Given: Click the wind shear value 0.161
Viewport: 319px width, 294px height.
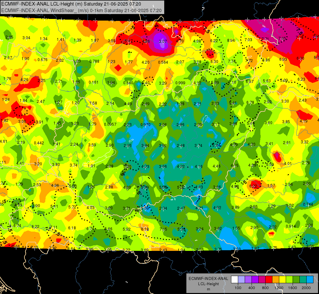Looking at the screenshot, I should [94, 82].
